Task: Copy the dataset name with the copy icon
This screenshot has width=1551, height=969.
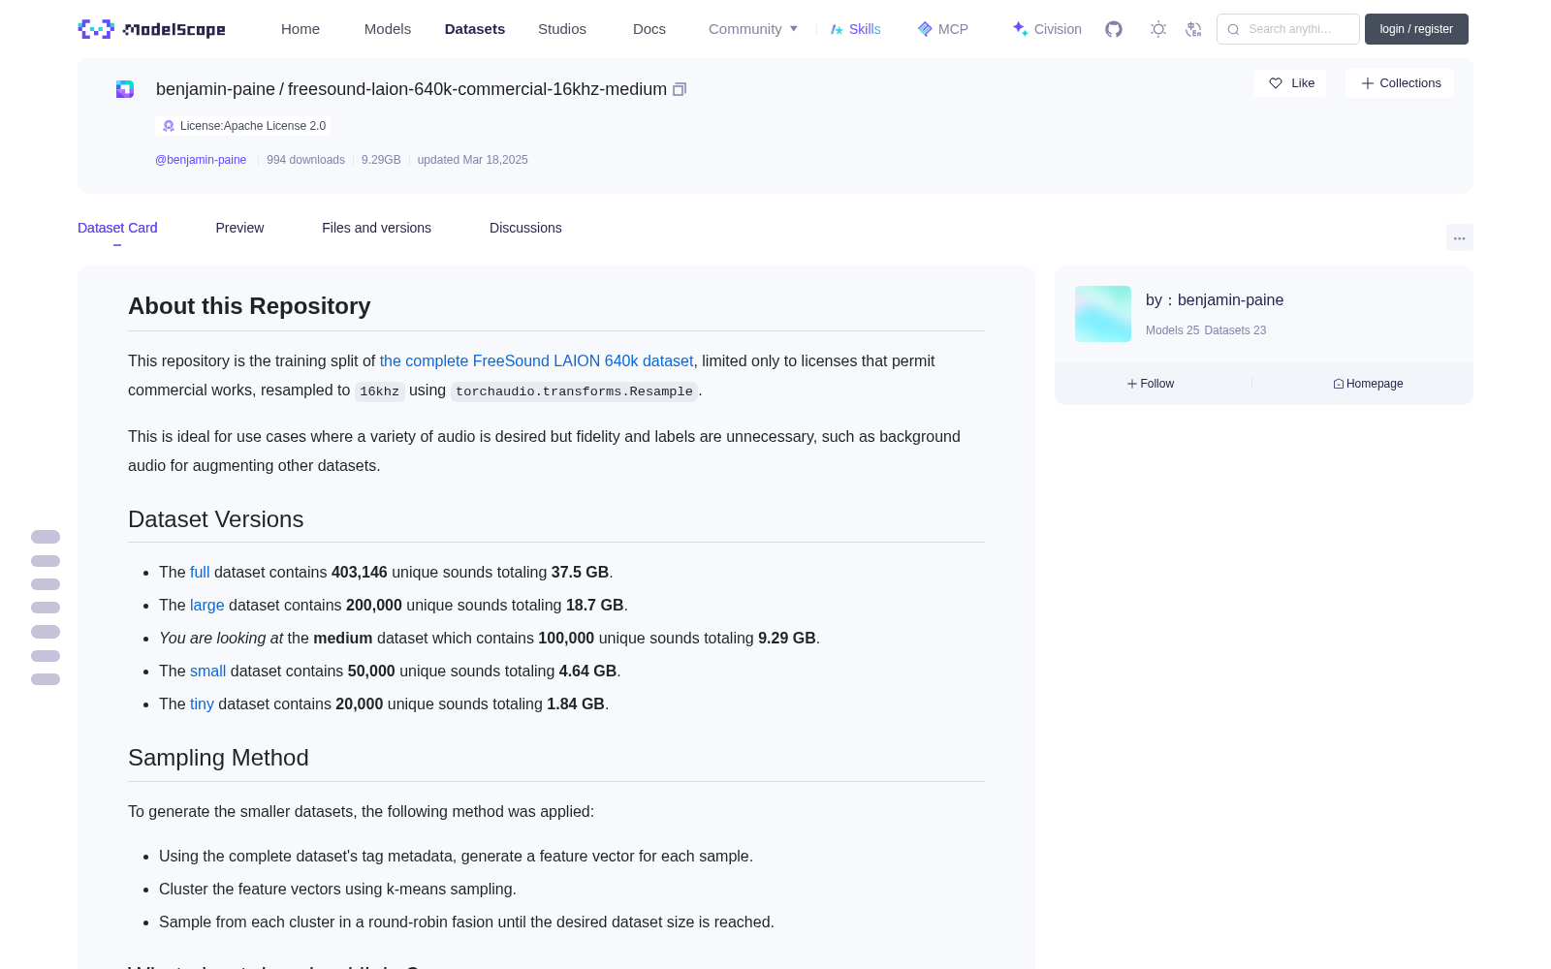Action: coord(680,89)
